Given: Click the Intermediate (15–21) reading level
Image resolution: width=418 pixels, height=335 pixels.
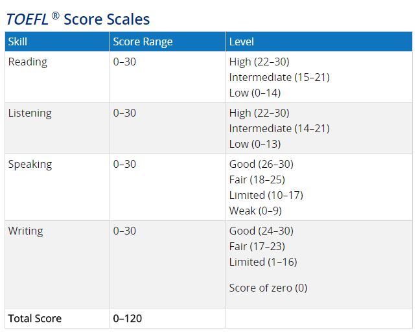Looking at the screenshot, I should coord(279,78).
